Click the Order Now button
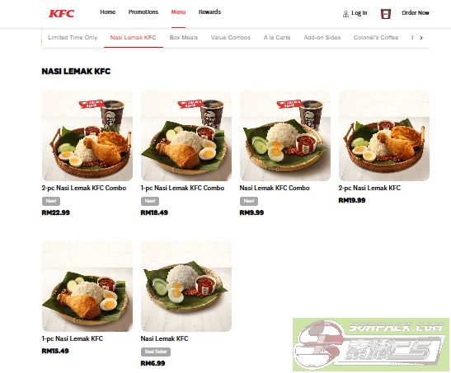Screen dimensions: 451x373 pyautogui.click(x=416, y=13)
